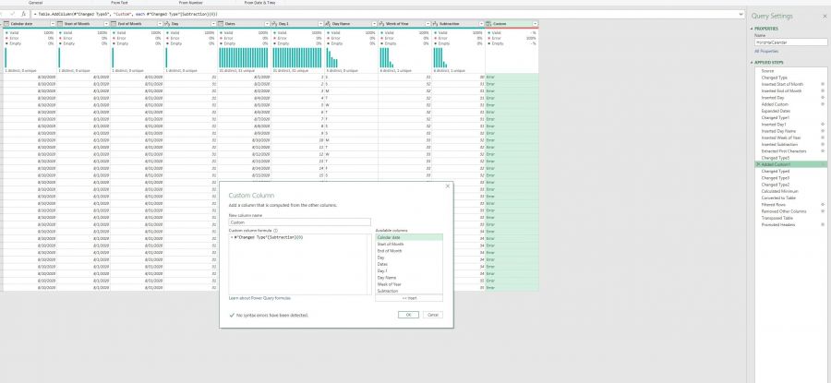Click the data type icon of Day column

click(x=167, y=24)
